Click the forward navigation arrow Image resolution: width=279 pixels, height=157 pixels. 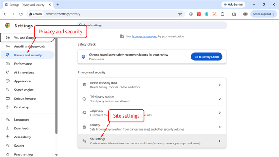pyautogui.click(x=13, y=14)
